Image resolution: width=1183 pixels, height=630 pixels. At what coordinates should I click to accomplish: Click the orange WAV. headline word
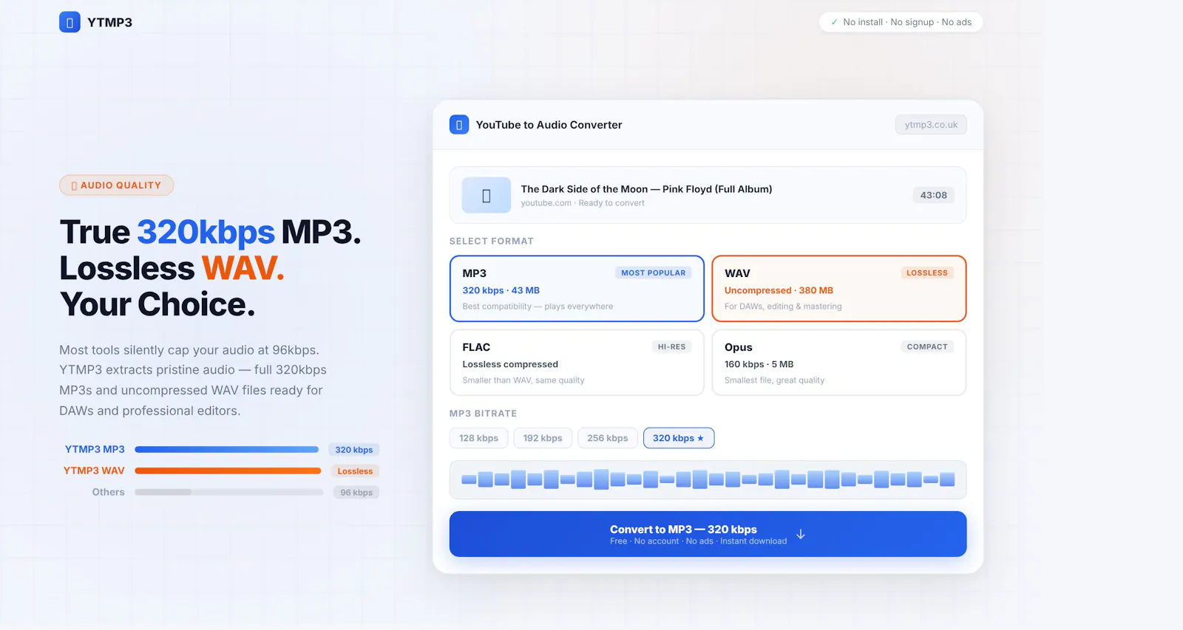pos(243,268)
